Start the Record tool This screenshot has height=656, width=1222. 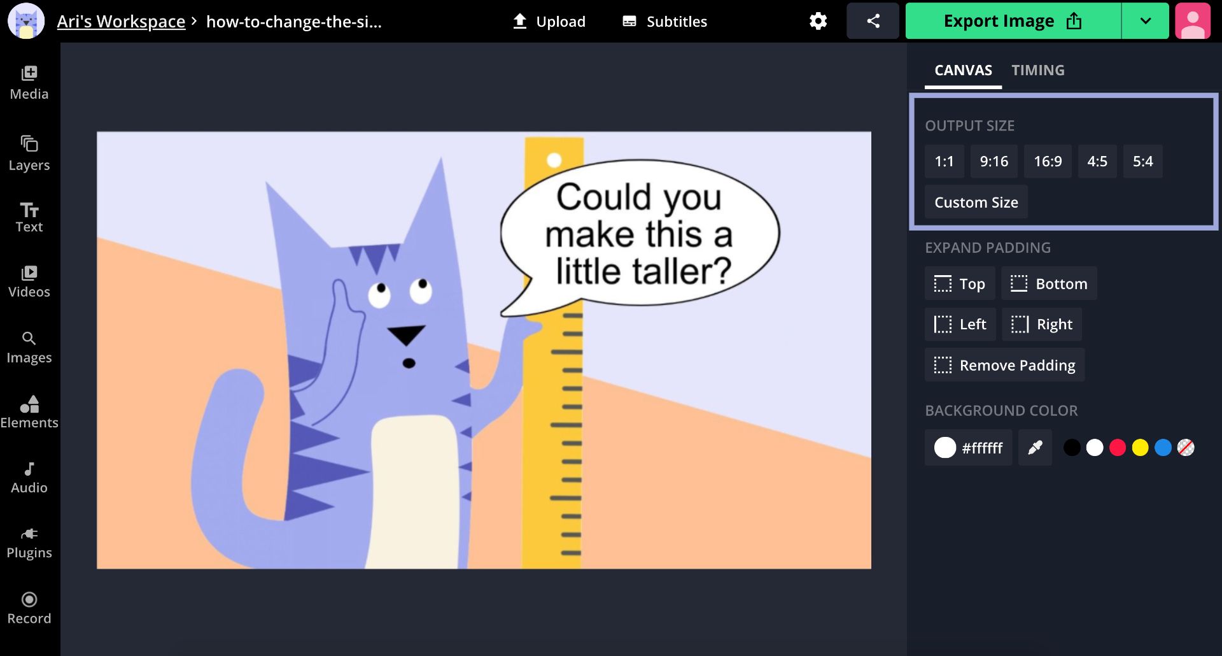(29, 608)
